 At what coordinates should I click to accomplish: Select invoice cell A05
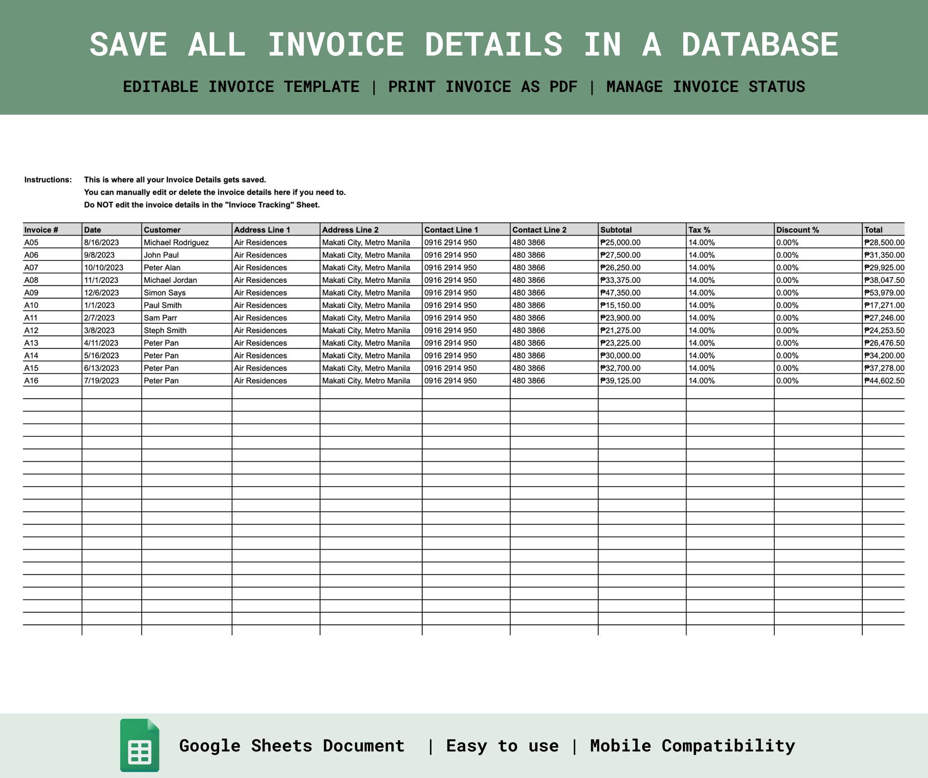[53, 242]
